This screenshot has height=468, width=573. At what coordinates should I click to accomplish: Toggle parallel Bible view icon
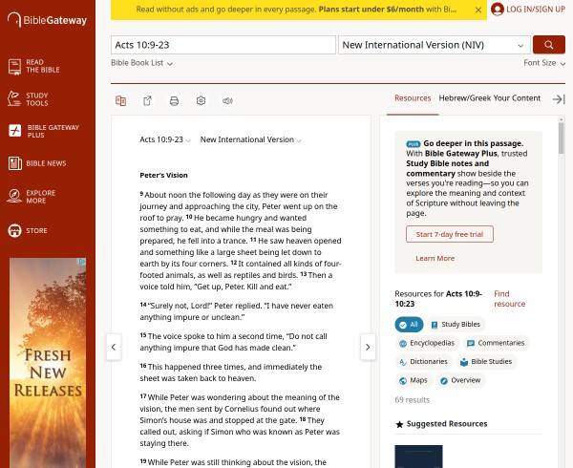120,101
